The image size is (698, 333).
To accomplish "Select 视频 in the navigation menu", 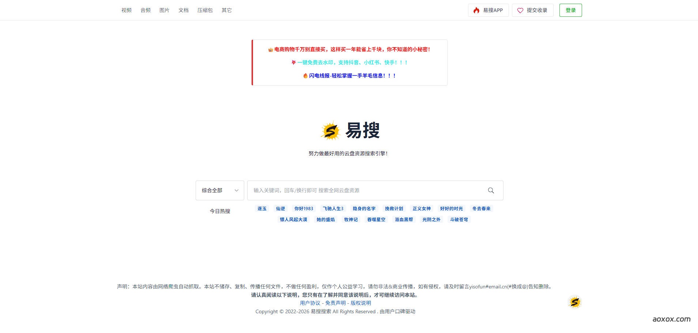I will point(127,10).
